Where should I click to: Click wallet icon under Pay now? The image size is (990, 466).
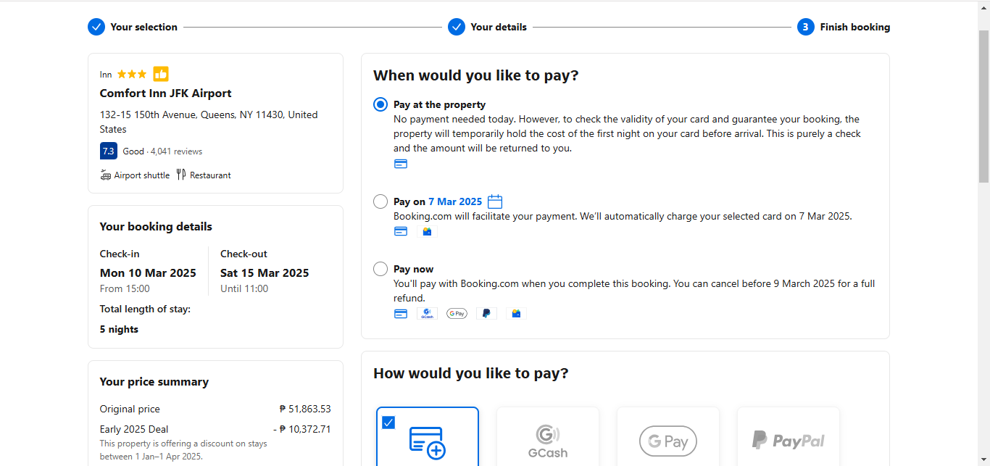pyautogui.click(x=516, y=313)
